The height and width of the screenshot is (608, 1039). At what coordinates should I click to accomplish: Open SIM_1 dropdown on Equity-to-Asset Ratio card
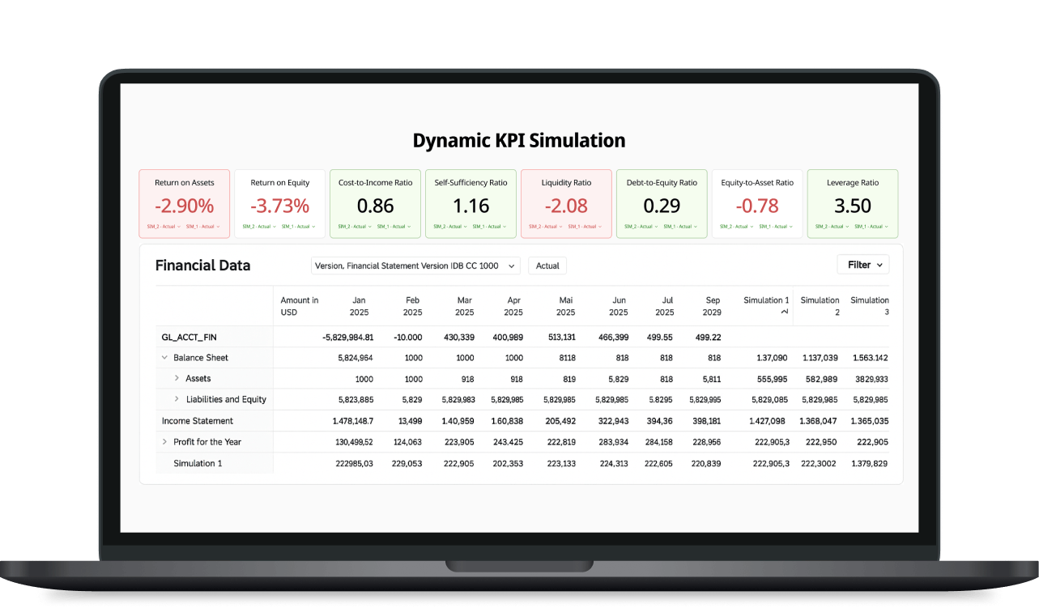coord(776,227)
